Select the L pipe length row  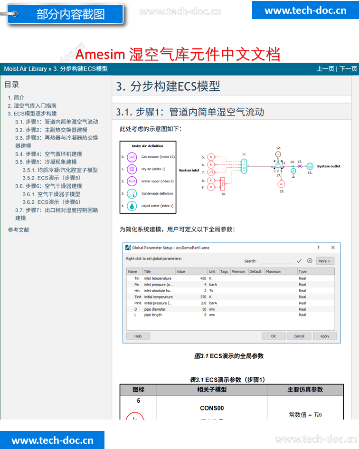click(230, 315)
